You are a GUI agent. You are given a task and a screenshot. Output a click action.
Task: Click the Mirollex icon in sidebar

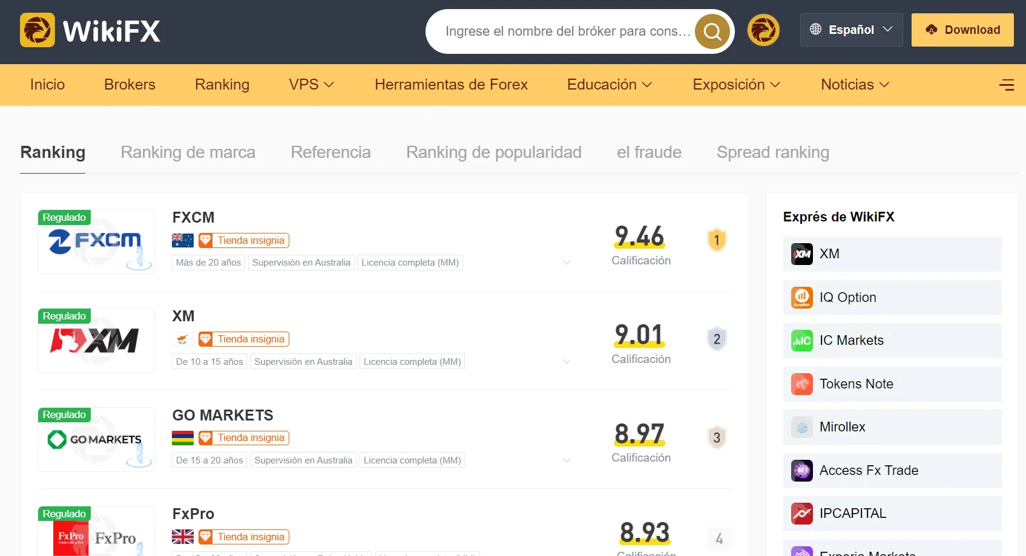pyautogui.click(x=802, y=427)
